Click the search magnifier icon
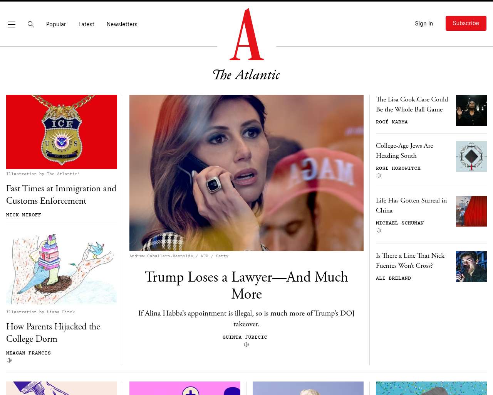493x395 pixels. (x=31, y=24)
